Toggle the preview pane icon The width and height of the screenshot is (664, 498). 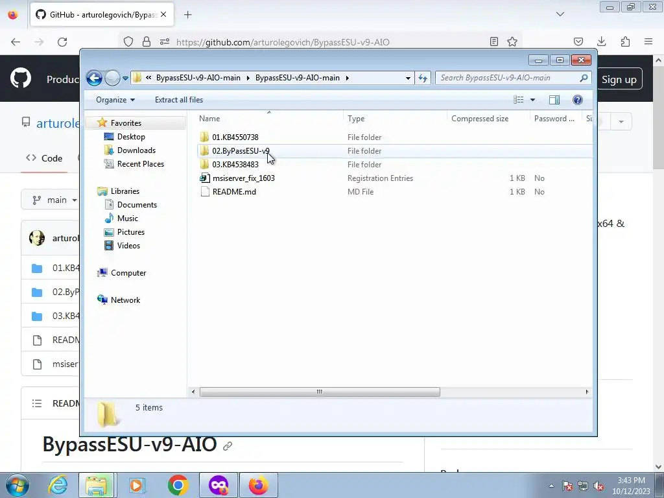coord(554,100)
